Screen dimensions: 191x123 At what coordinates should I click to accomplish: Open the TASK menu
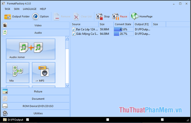[7, 9]
